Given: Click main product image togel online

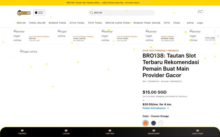Looking at the screenshot, I should 29,51.
